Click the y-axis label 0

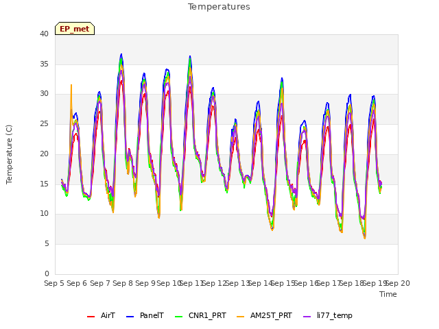(47, 273)
